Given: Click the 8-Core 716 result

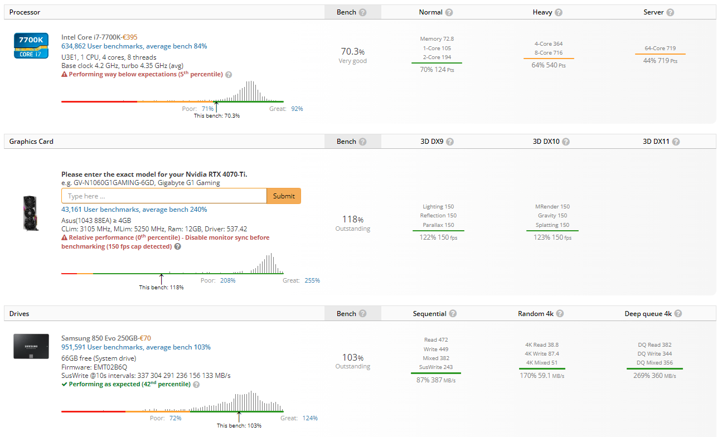Looking at the screenshot, I should [548, 53].
